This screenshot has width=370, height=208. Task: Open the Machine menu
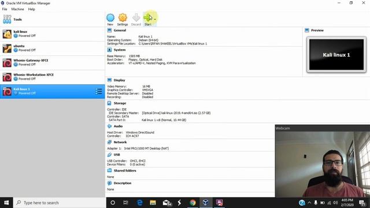pyautogui.click(x=17, y=9)
